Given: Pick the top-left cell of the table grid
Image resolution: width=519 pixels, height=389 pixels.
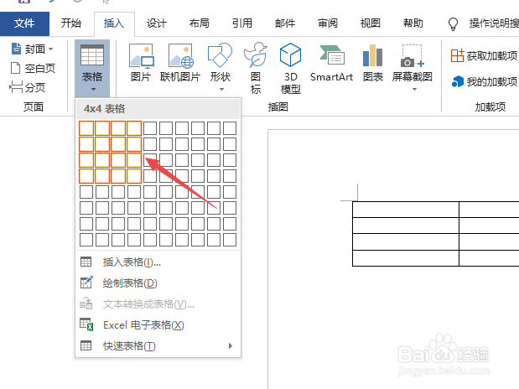Looking at the screenshot, I should click(86, 128).
